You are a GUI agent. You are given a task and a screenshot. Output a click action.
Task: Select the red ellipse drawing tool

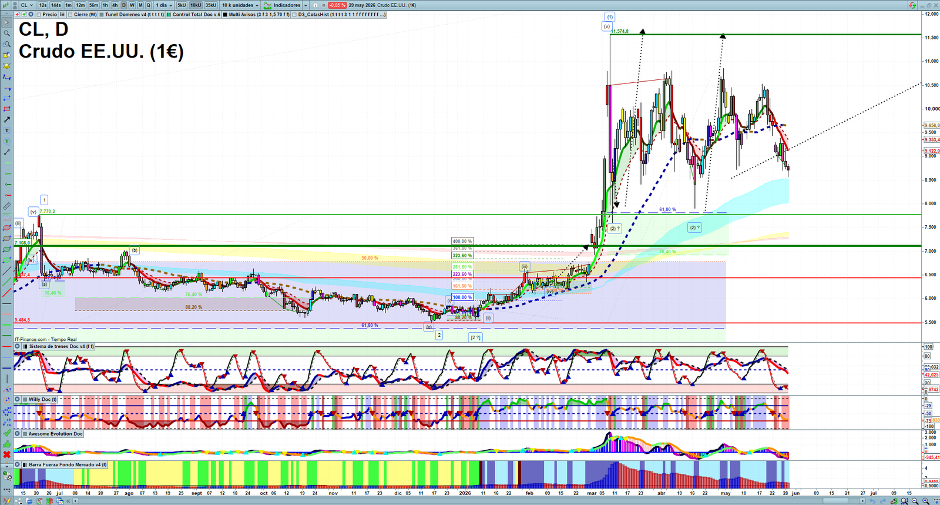tap(6, 228)
